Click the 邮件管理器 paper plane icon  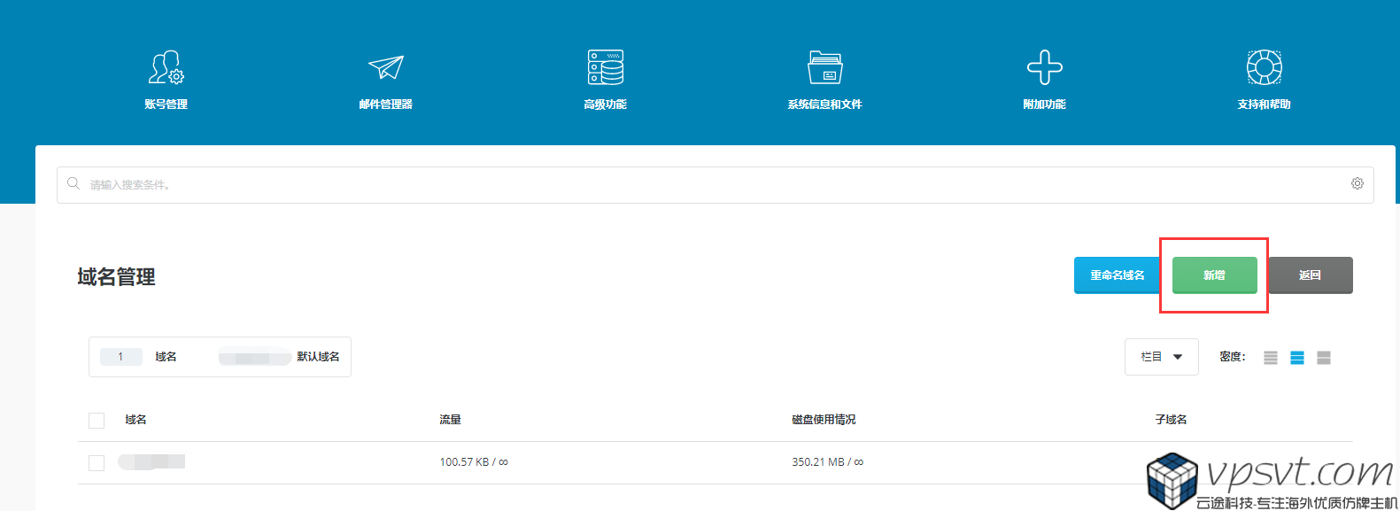click(x=385, y=68)
